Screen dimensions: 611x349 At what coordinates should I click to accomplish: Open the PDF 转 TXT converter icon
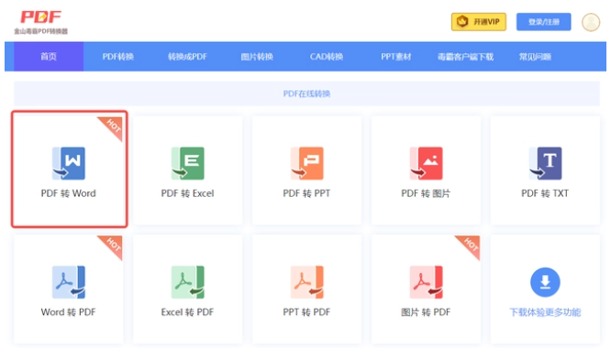(546, 163)
